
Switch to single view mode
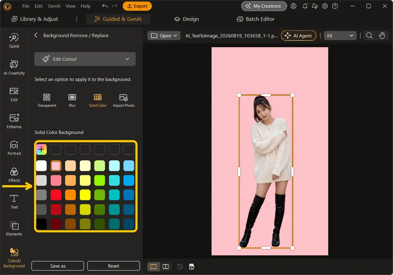click(x=153, y=266)
